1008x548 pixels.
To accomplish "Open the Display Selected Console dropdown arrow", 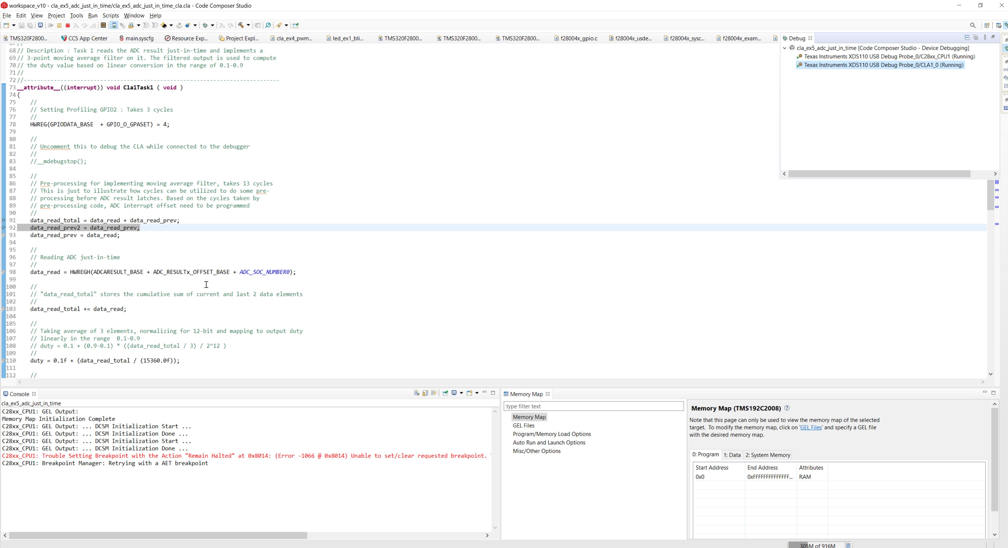I will (461, 393).
